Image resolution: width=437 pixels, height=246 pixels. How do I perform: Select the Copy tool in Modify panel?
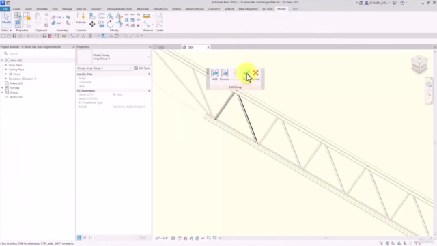click(101, 25)
